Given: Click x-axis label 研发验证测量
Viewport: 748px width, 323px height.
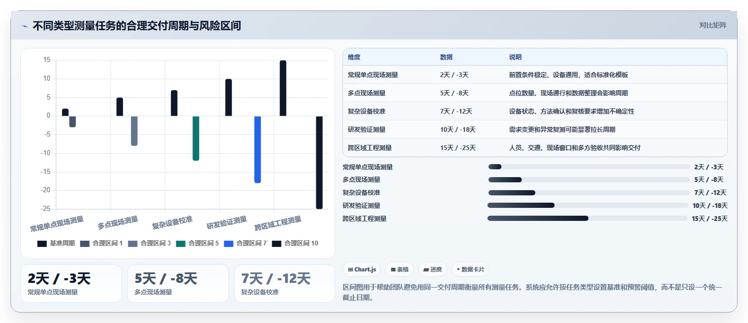Looking at the screenshot, I should [x=227, y=223].
